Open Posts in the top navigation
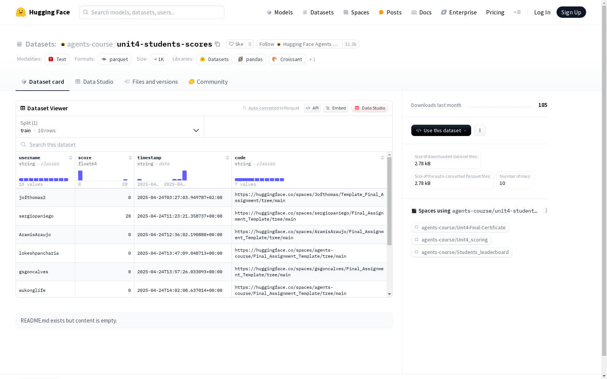The height and width of the screenshot is (379, 607). pyautogui.click(x=390, y=12)
